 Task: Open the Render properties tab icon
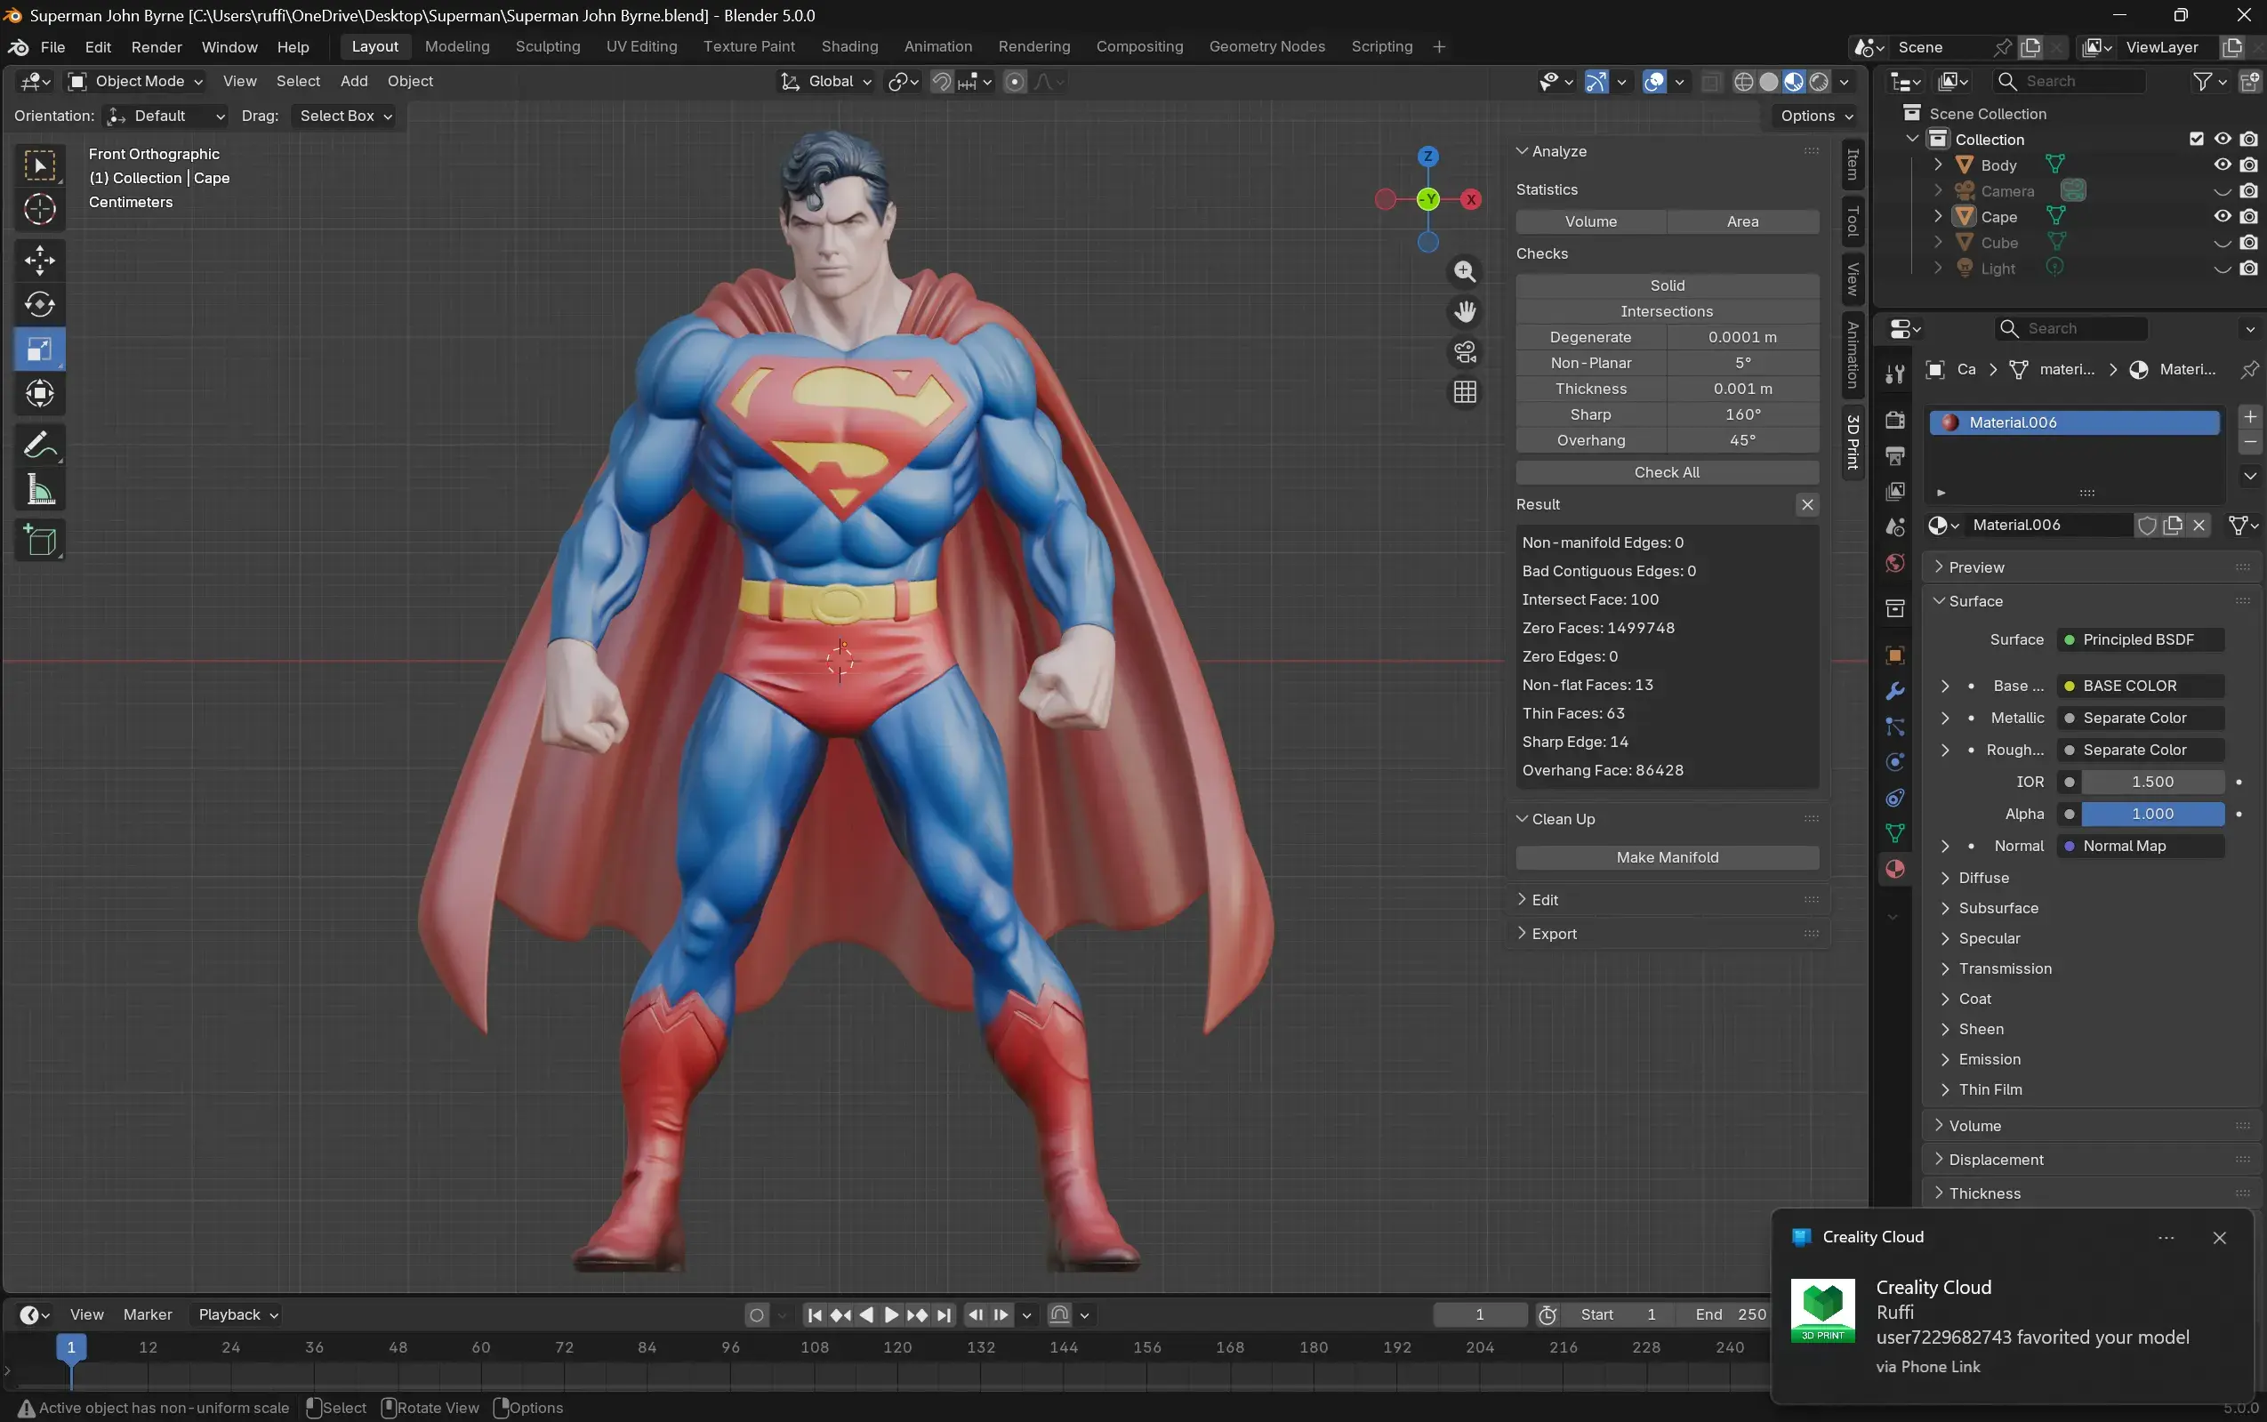tap(1894, 420)
